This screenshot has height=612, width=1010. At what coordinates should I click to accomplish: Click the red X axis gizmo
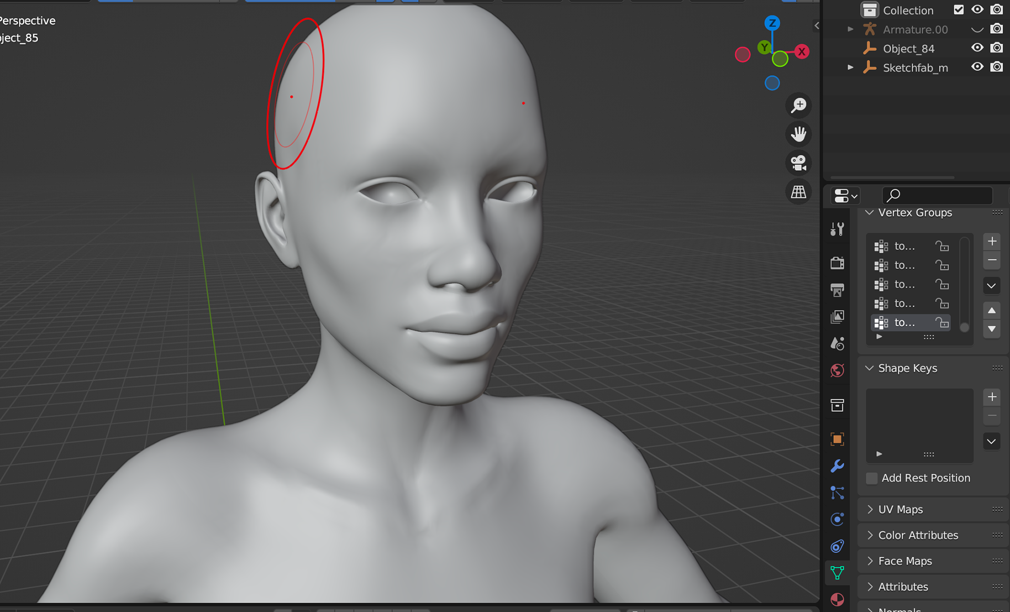point(802,51)
